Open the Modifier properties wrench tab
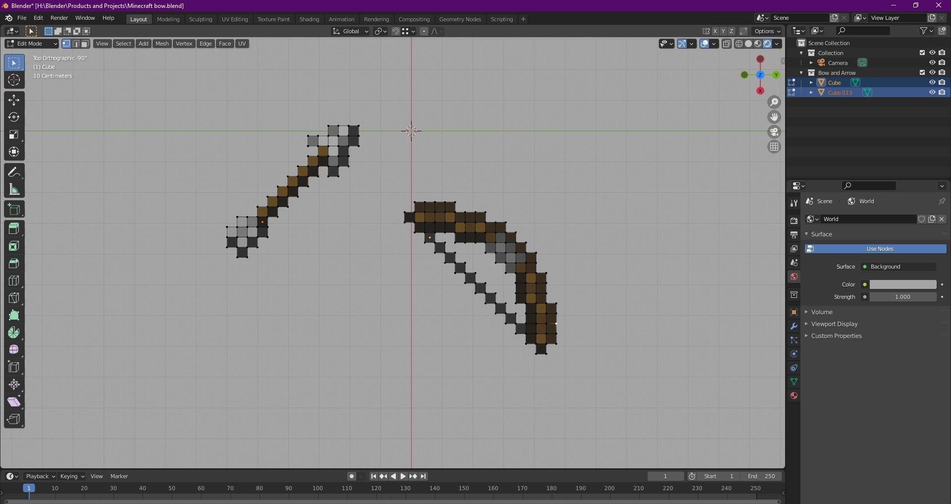This screenshot has width=951, height=504. point(794,326)
